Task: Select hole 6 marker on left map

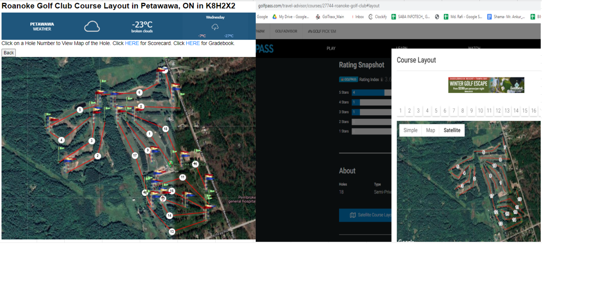Action: pos(139,92)
